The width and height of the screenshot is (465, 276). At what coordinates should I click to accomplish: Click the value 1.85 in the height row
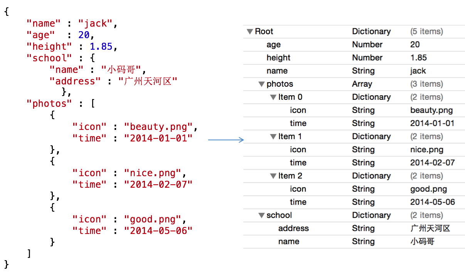[x=418, y=58]
